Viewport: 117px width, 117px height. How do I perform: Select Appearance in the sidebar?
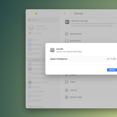coord(38,69)
